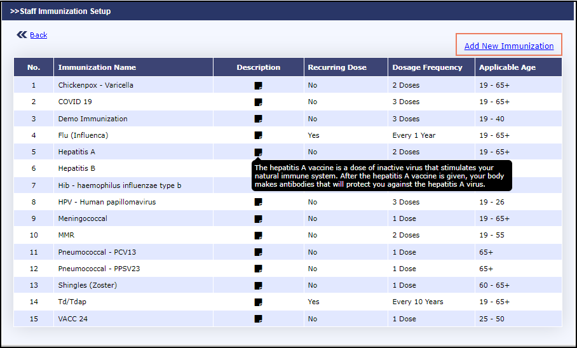
Task: Select the Pneumococcal - PPSV23 row name
Action: (x=99, y=269)
